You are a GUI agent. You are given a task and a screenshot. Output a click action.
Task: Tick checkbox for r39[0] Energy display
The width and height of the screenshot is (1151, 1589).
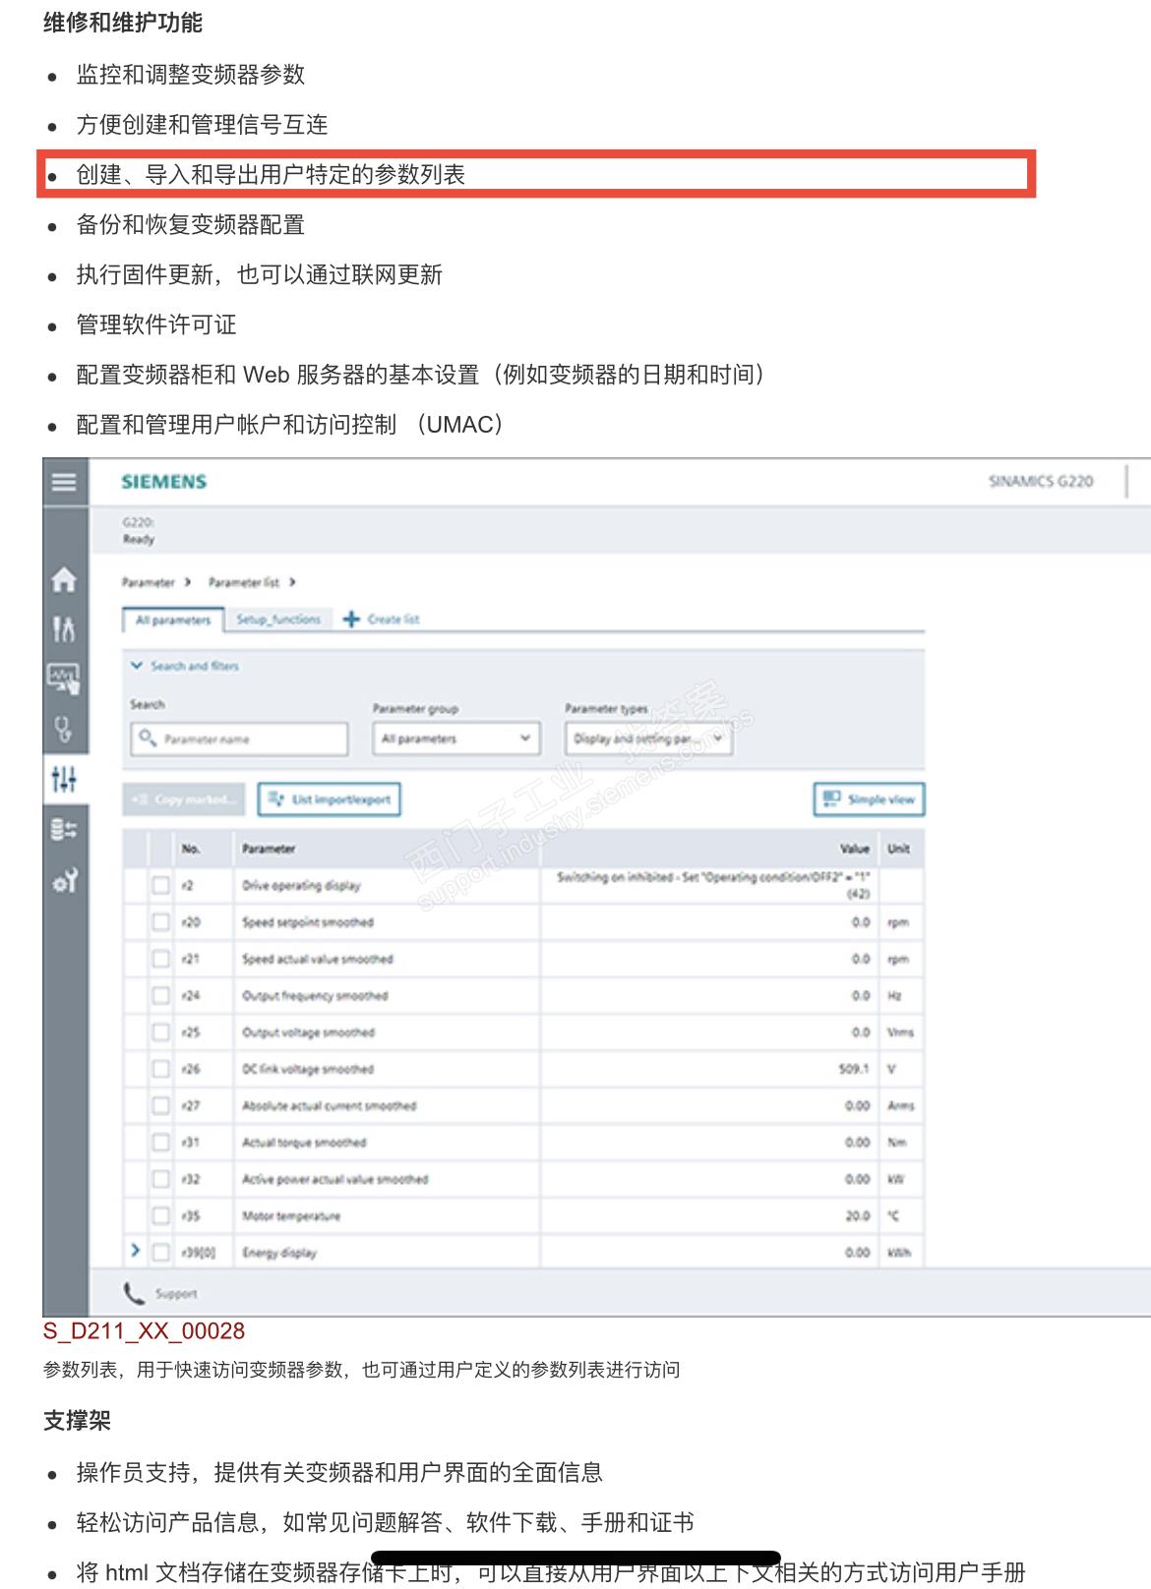(160, 1253)
